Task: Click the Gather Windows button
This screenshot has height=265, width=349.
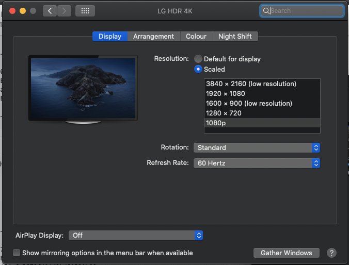Action: (x=286, y=253)
